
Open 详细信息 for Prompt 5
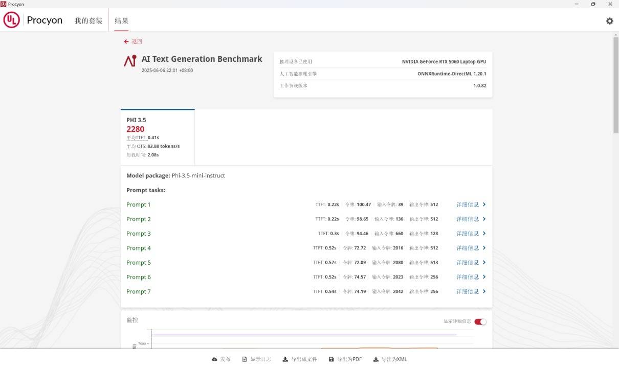468,263
